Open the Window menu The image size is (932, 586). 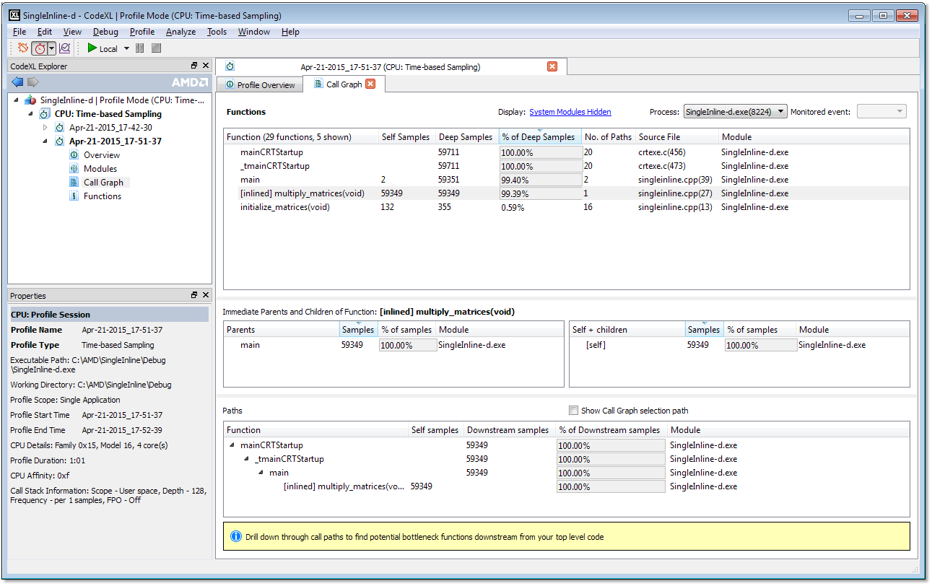click(x=254, y=32)
